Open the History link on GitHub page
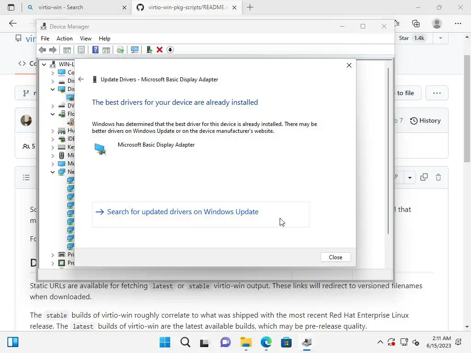Screen dimensions: 471x353 click(x=425, y=121)
